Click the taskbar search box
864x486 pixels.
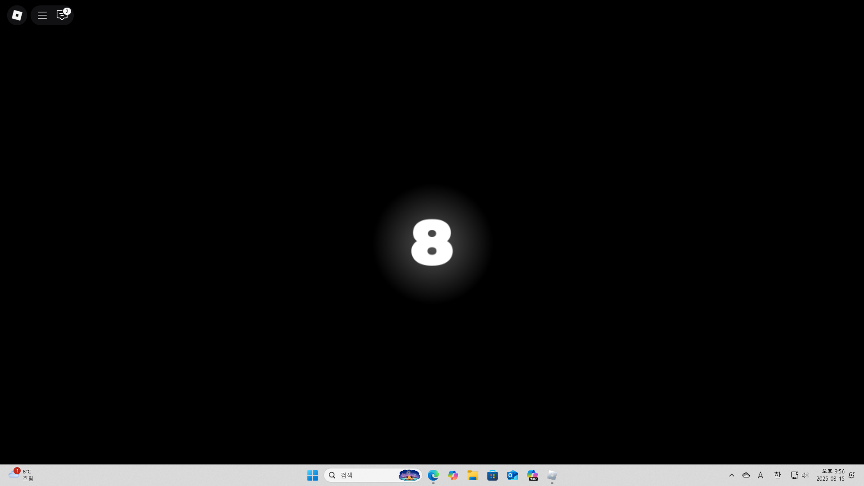[364, 475]
